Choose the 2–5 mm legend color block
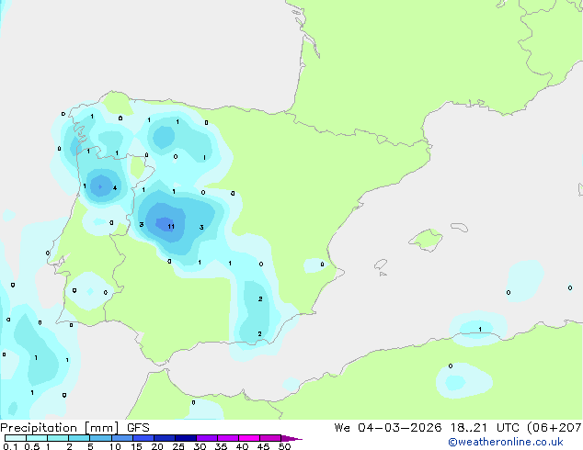 (x=79, y=438)
